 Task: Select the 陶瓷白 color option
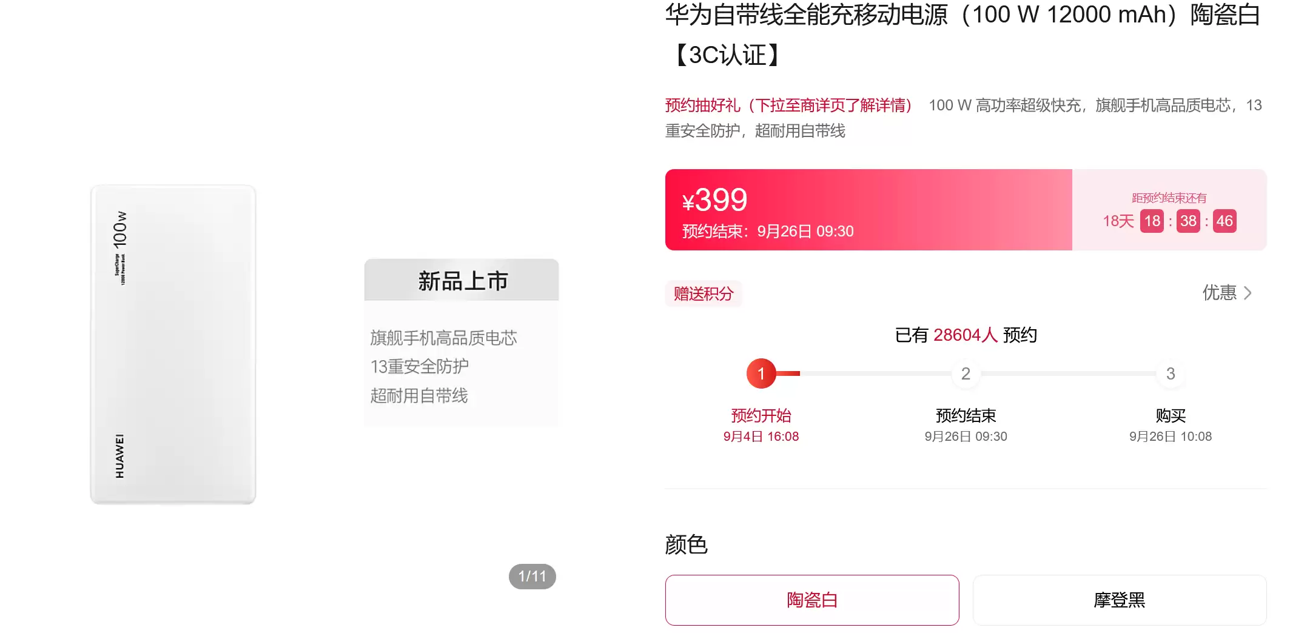812,600
